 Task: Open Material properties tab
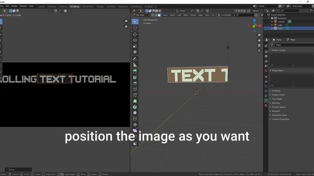tap(266, 106)
